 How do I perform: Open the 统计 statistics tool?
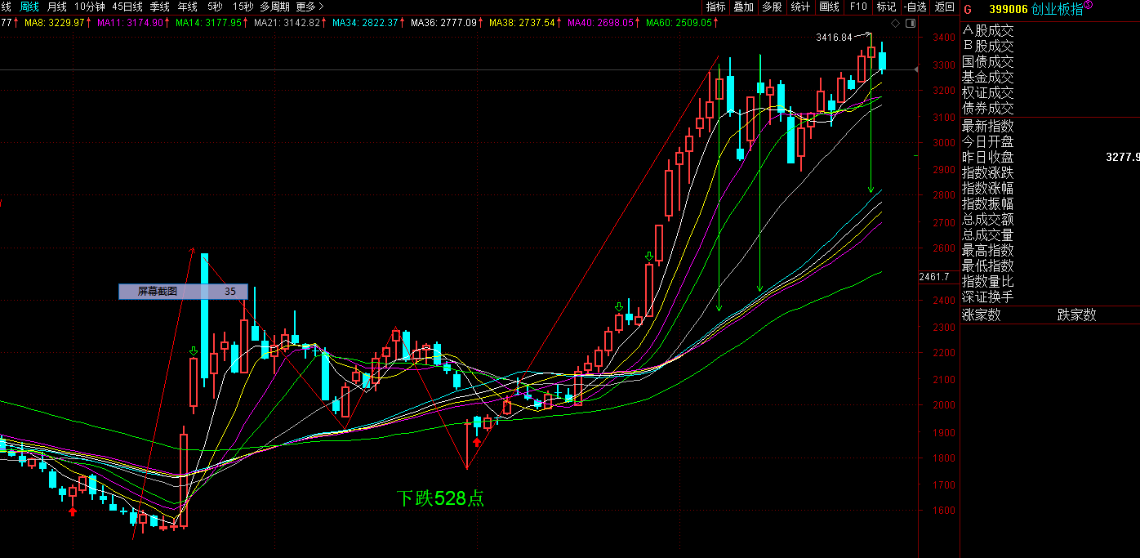(801, 7)
